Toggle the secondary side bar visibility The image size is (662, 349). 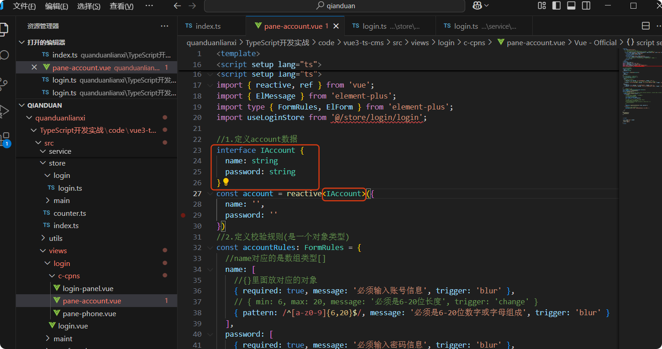point(586,5)
